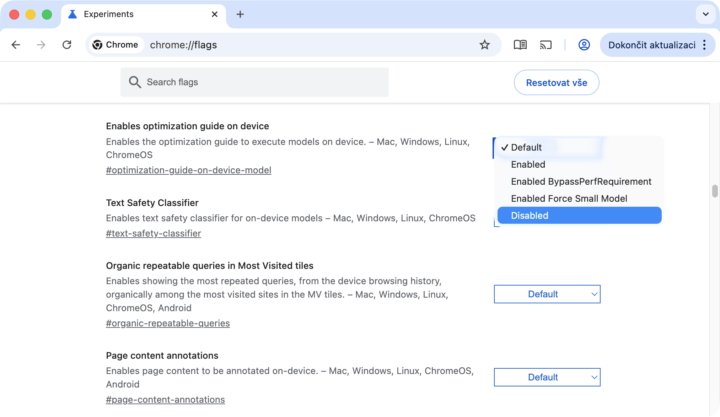Select Enabled Force Small Model option

(x=580, y=199)
